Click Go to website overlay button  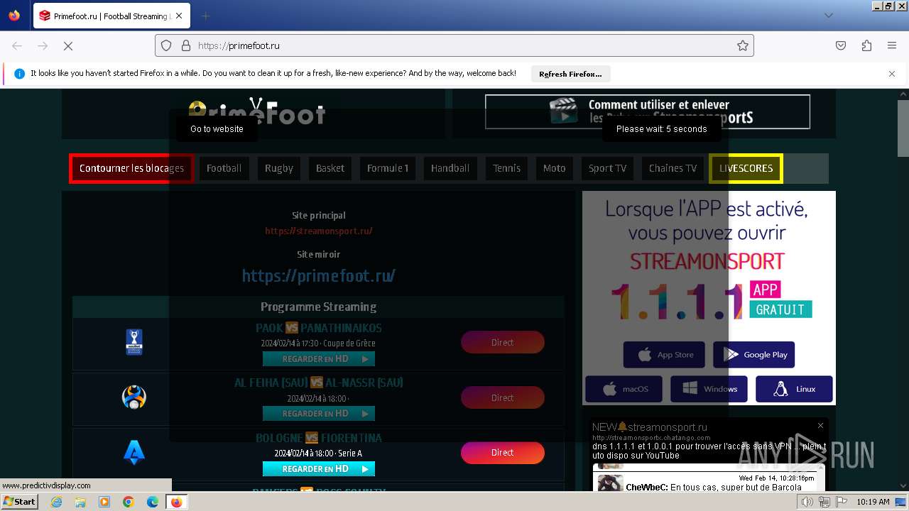(x=217, y=129)
